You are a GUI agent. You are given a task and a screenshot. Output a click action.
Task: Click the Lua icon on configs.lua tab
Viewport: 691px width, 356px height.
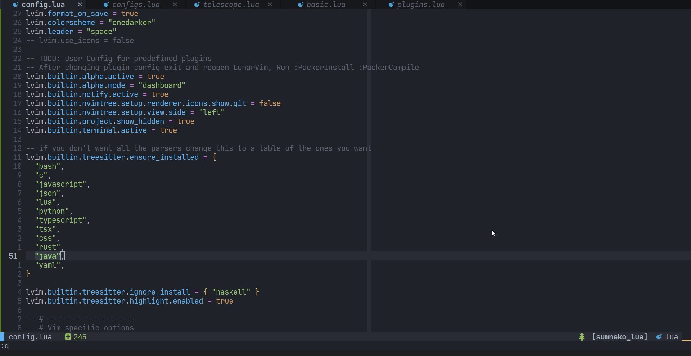[106, 5]
